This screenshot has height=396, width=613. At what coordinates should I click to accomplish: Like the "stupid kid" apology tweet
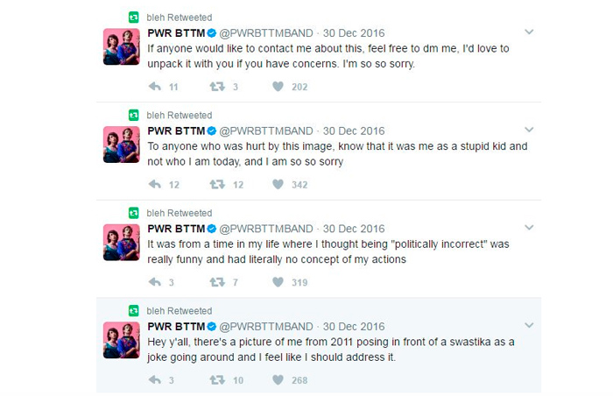278,185
